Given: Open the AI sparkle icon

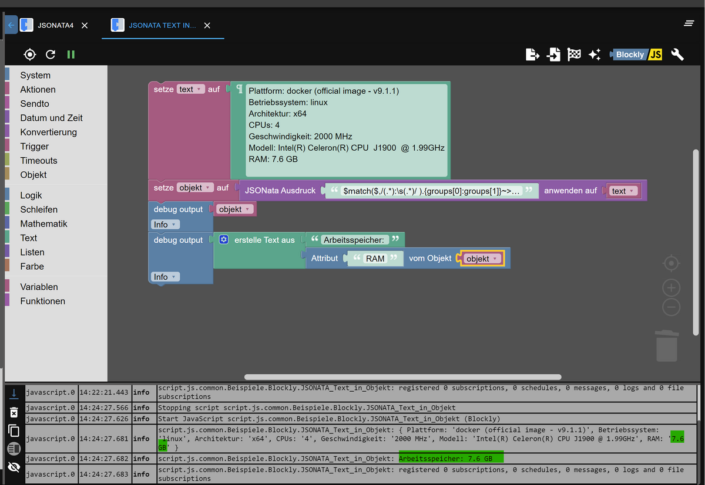Looking at the screenshot, I should pyautogui.click(x=595, y=55).
